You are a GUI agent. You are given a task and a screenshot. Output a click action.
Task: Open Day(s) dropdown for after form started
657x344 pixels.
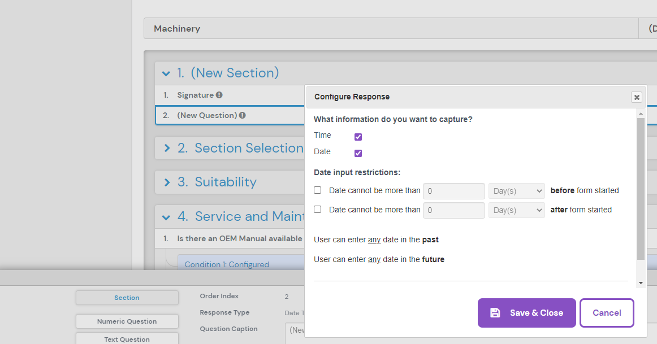coord(516,210)
